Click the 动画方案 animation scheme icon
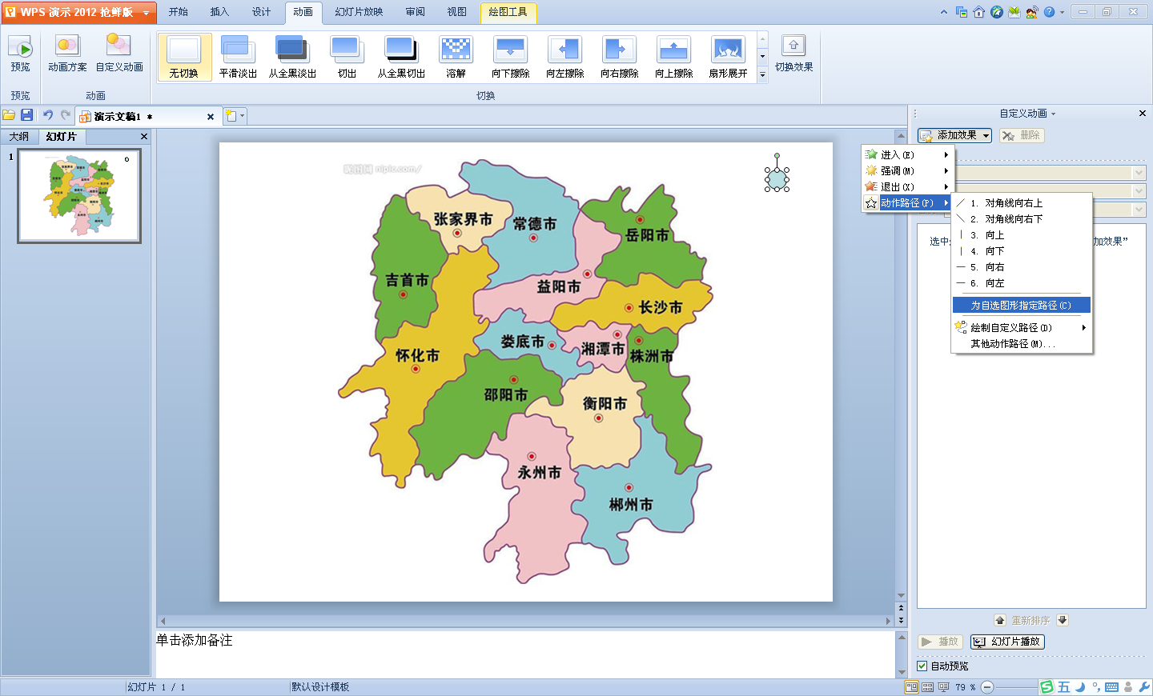The height and width of the screenshot is (696, 1153). pos(67,46)
